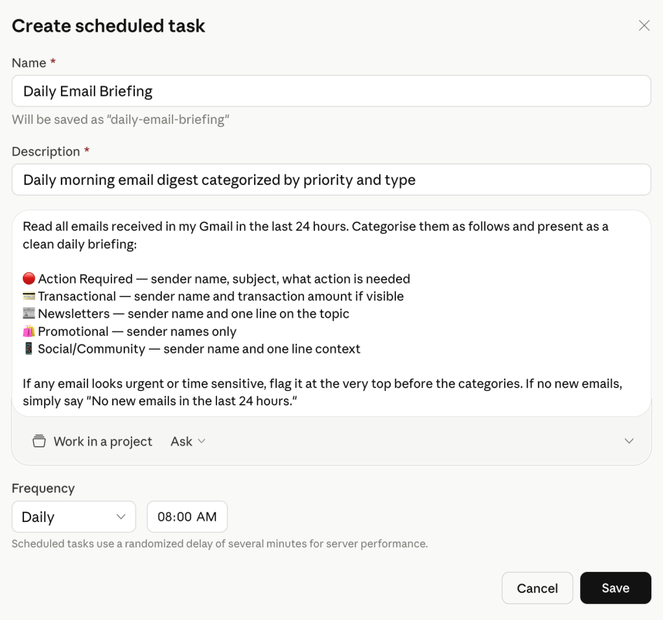Click the red circle emoji before Action Required
This screenshot has width=663, height=620.
(x=29, y=279)
